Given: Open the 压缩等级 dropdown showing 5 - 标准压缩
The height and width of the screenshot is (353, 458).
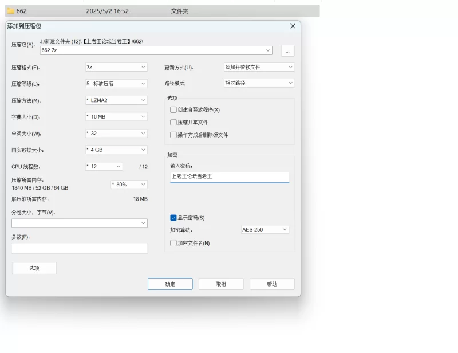Looking at the screenshot, I should click(x=116, y=84).
